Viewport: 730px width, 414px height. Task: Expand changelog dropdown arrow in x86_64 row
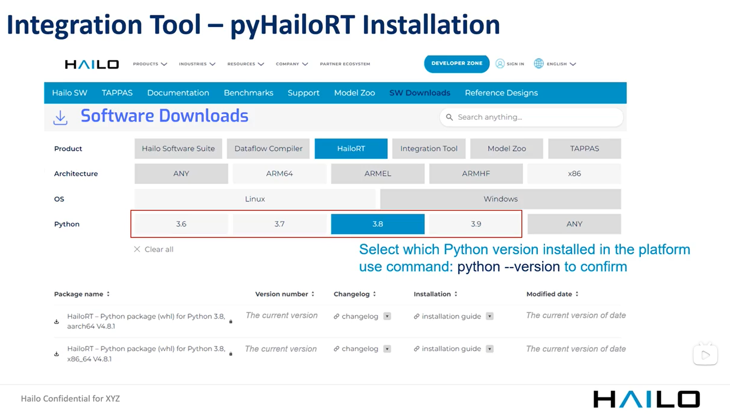point(387,349)
